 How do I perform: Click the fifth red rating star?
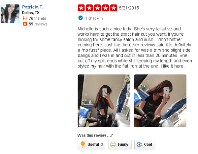114,8
